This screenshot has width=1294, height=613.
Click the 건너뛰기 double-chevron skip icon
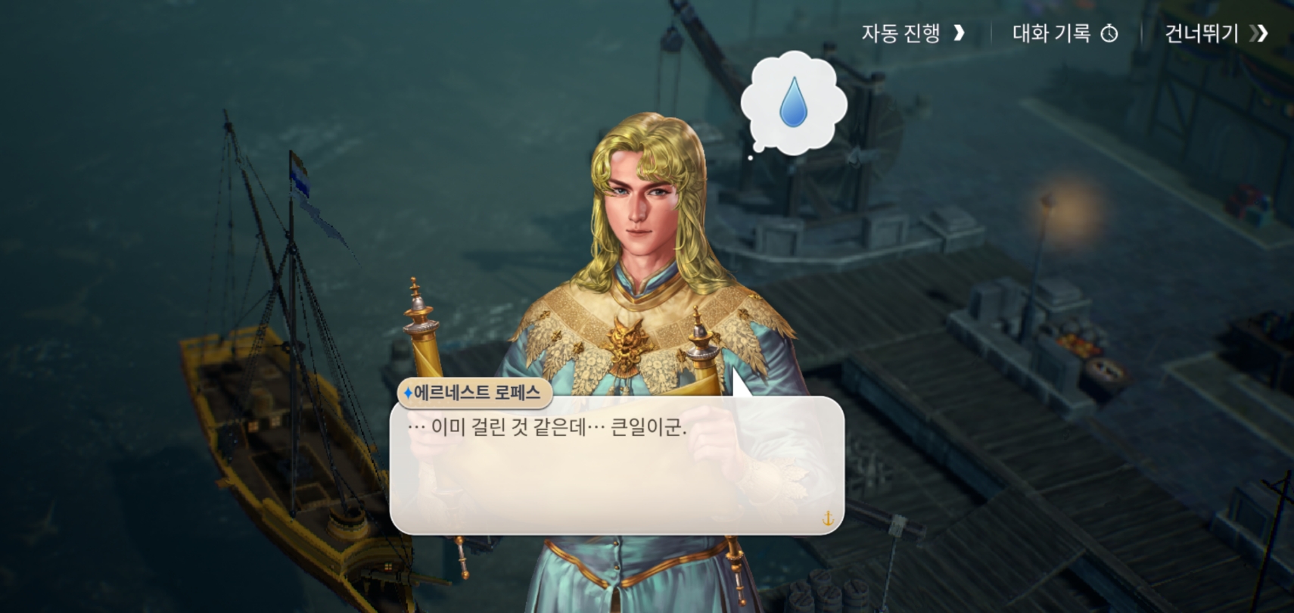pyautogui.click(x=1258, y=33)
